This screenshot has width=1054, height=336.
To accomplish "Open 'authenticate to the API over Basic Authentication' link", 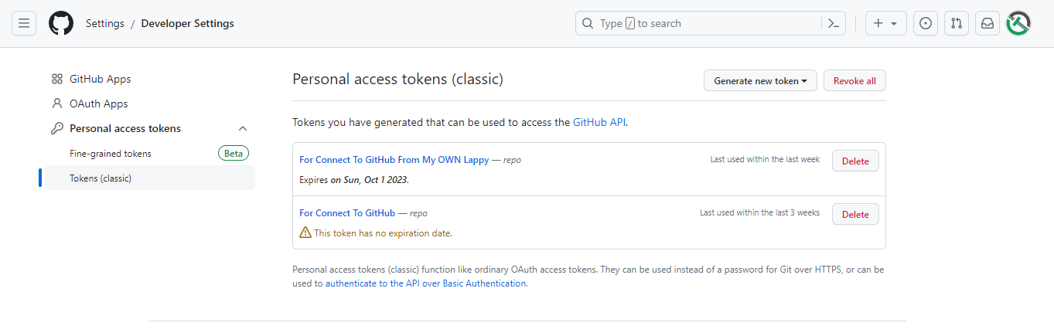I will [x=426, y=283].
